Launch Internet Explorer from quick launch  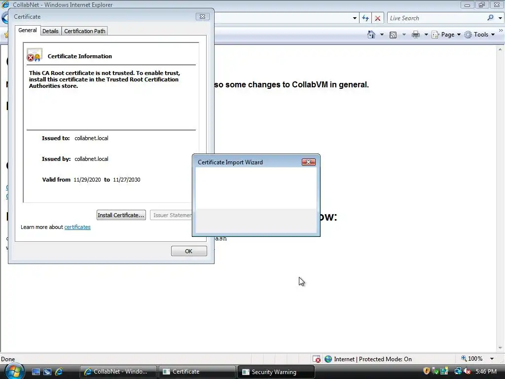click(59, 372)
